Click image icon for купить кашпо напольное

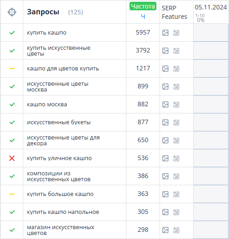165,212
